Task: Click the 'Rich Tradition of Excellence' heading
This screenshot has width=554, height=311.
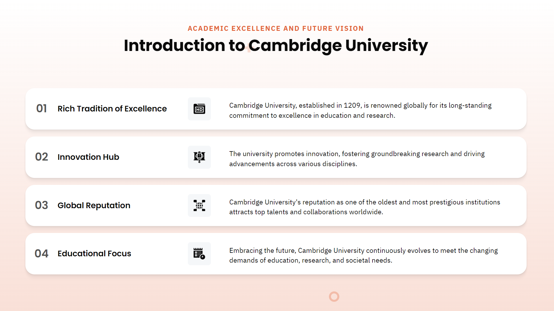Action: (x=112, y=109)
